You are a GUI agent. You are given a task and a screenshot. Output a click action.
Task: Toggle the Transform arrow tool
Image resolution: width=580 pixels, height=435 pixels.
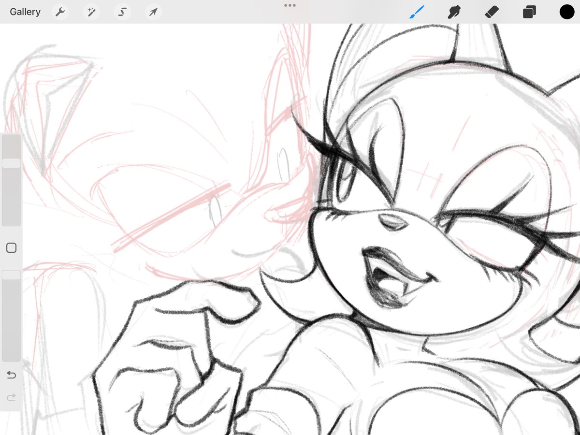(x=153, y=12)
